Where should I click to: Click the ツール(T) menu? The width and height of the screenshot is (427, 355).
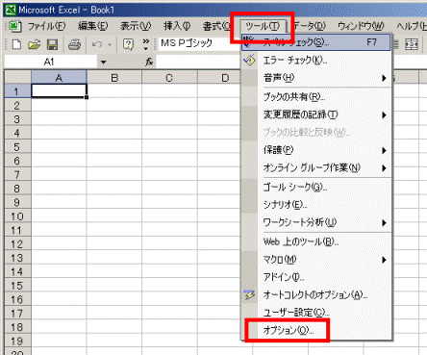tap(263, 26)
